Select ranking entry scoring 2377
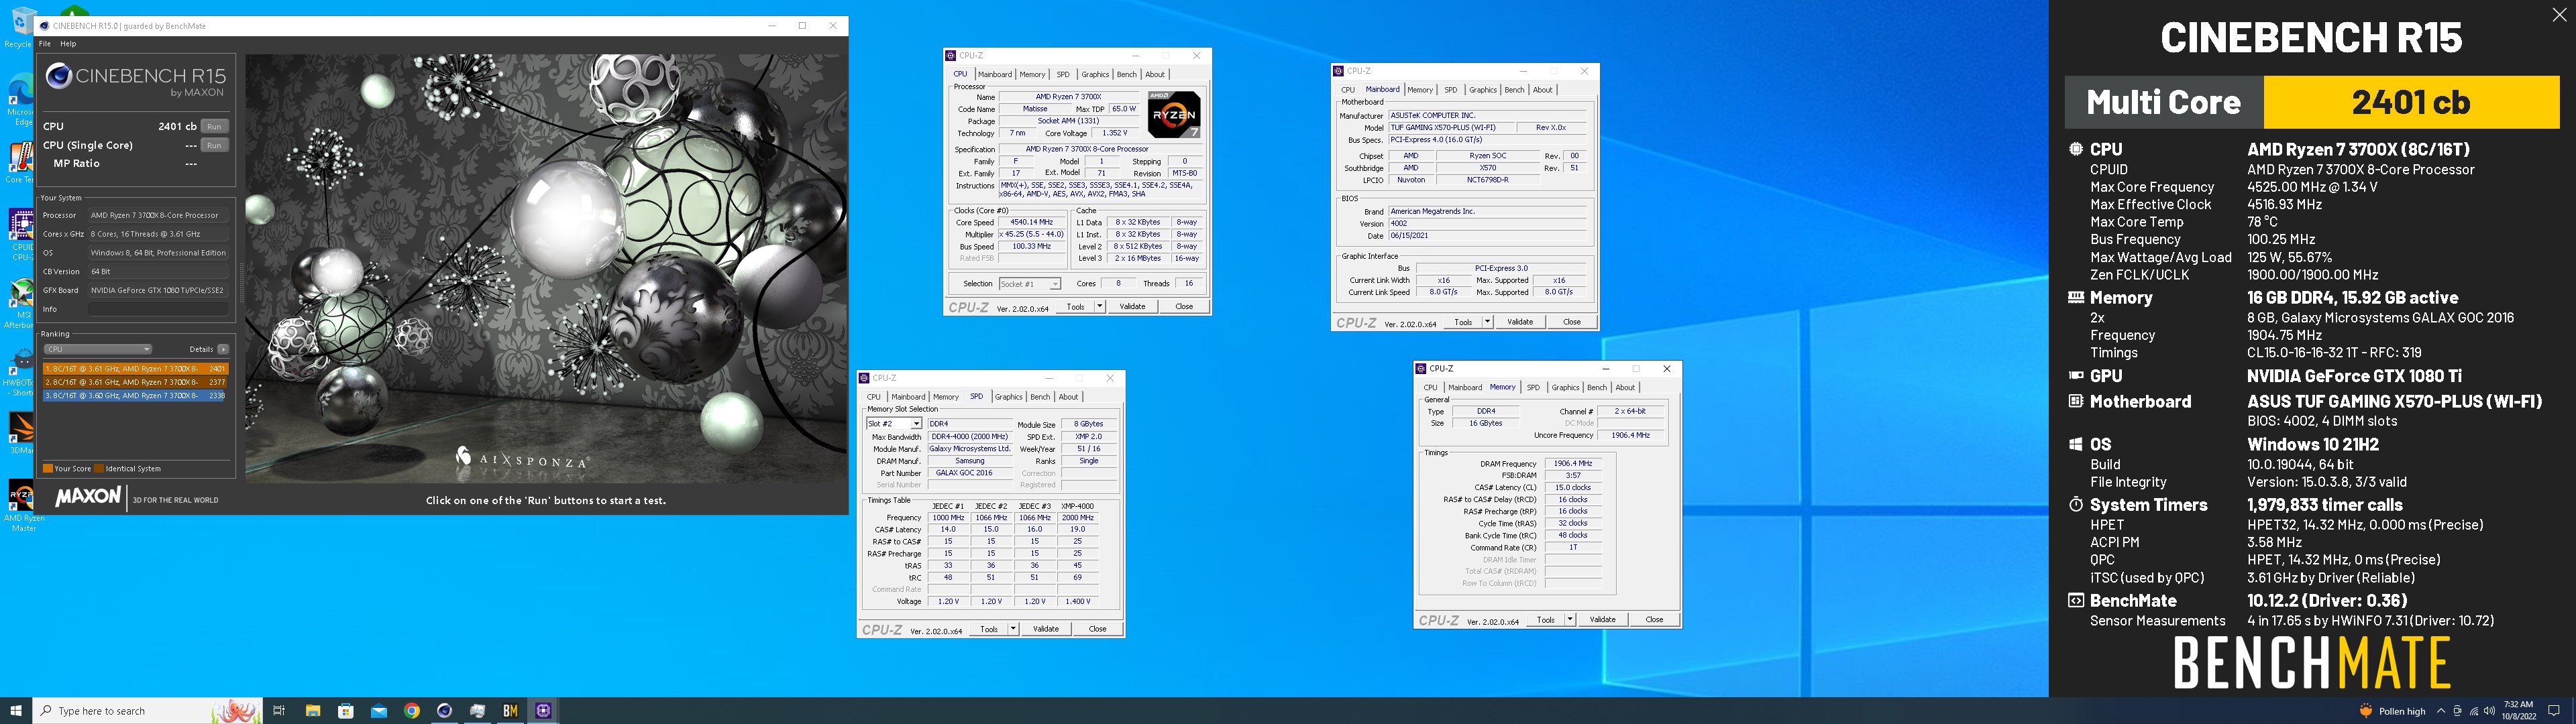 [135, 382]
